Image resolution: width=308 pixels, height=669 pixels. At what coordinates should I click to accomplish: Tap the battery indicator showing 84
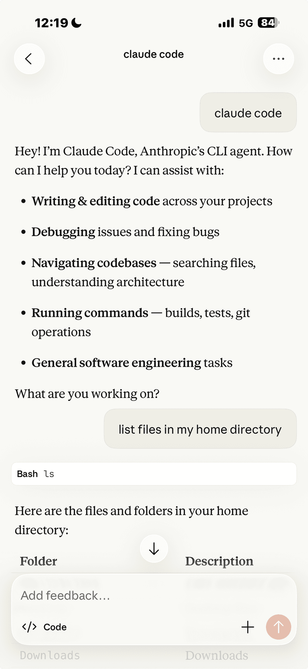pos(268,23)
